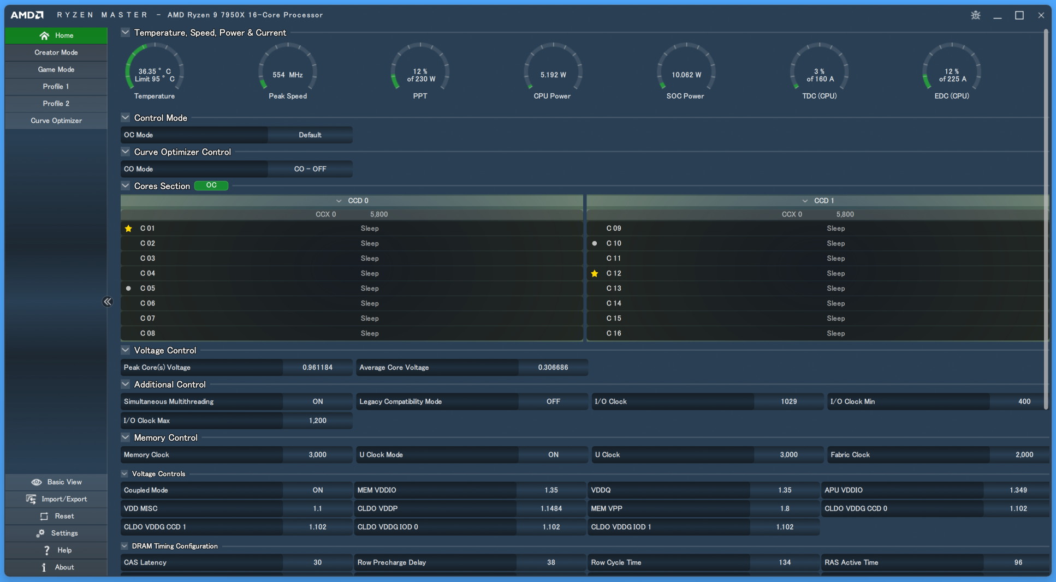Viewport: 1056px width, 582px height.
Task: Switch to Creator Mode
Action: point(56,52)
